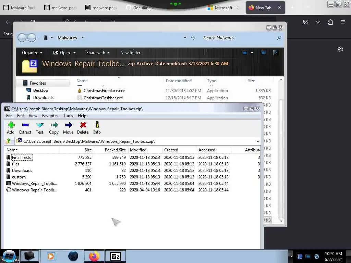Click New folder in Explorer
This screenshot has width=351, height=263.
pyautogui.click(x=130, y=53)
